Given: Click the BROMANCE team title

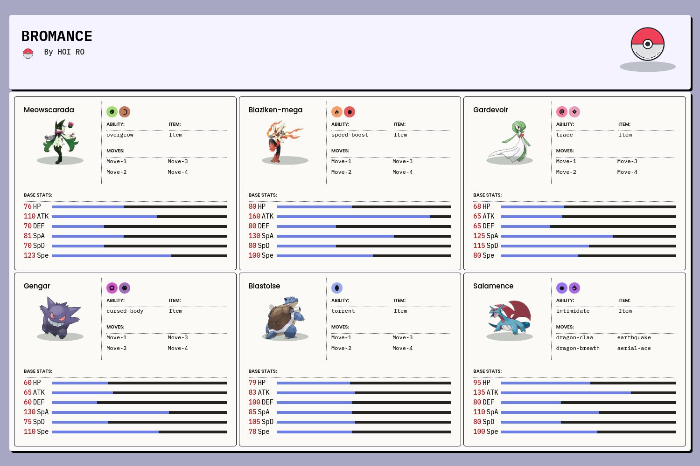Looking at the screenshot, I should [57, 36].
